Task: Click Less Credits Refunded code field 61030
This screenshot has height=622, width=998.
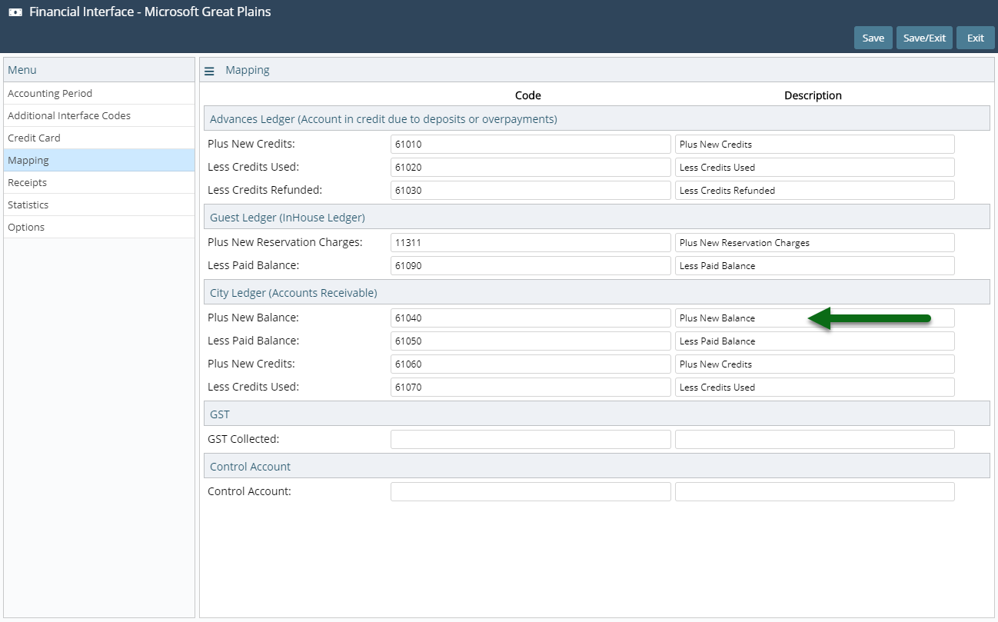Action: (x=531, y=190)
